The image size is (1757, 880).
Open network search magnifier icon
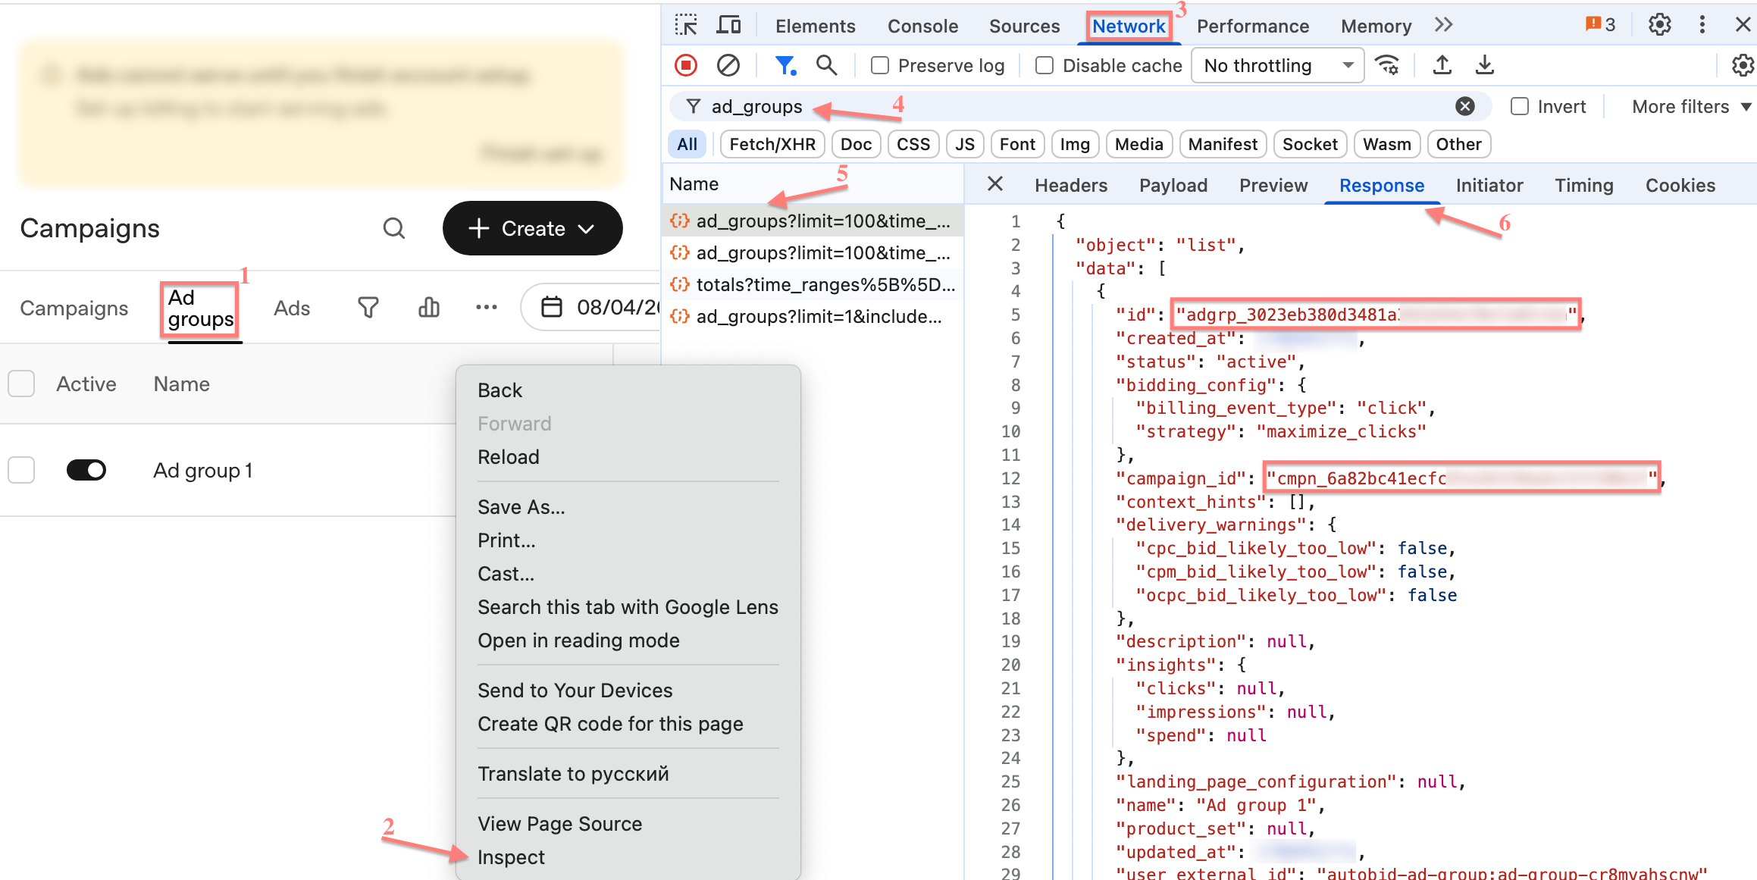click(x=826, y=66)
